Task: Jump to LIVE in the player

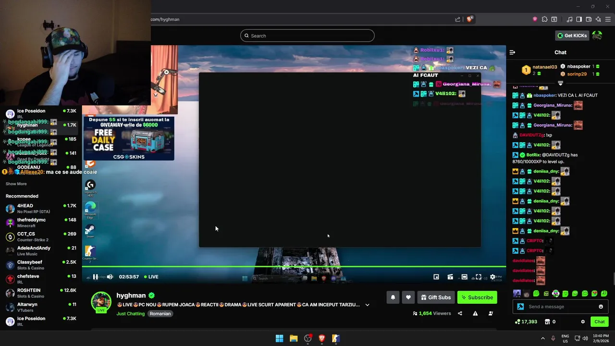Action: (x=150, y=277)
